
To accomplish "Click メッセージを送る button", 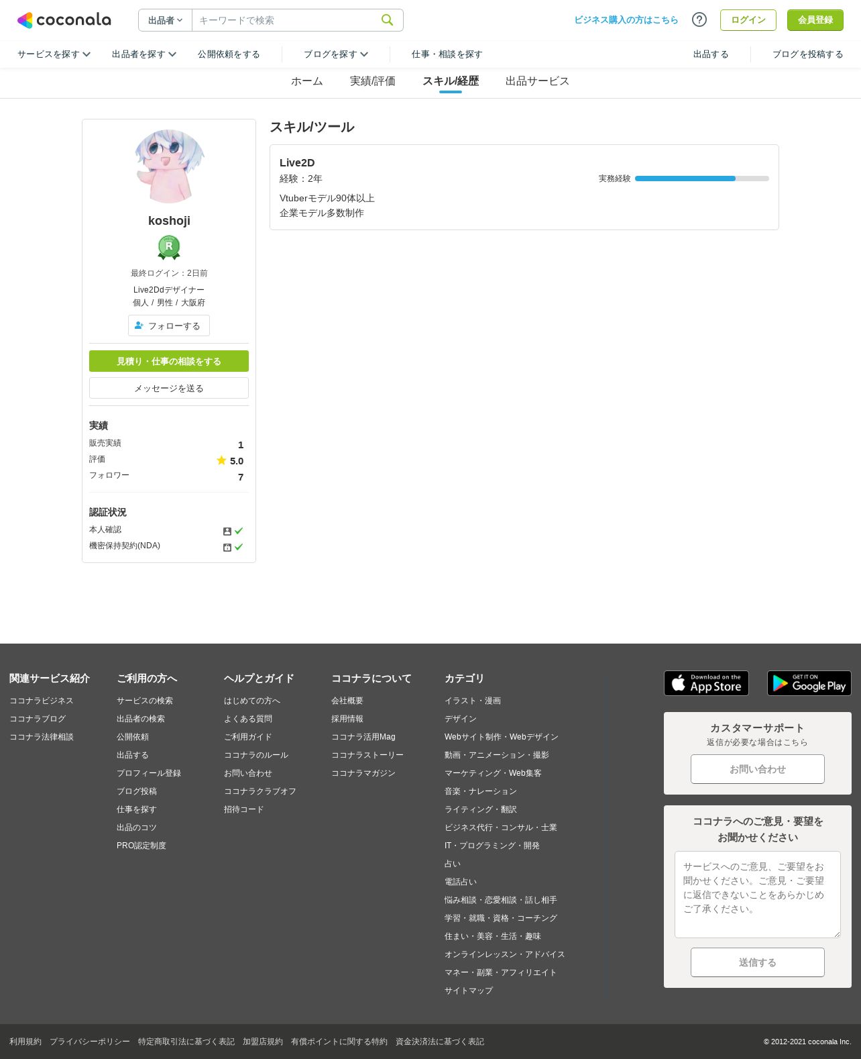I will point(169,388).
